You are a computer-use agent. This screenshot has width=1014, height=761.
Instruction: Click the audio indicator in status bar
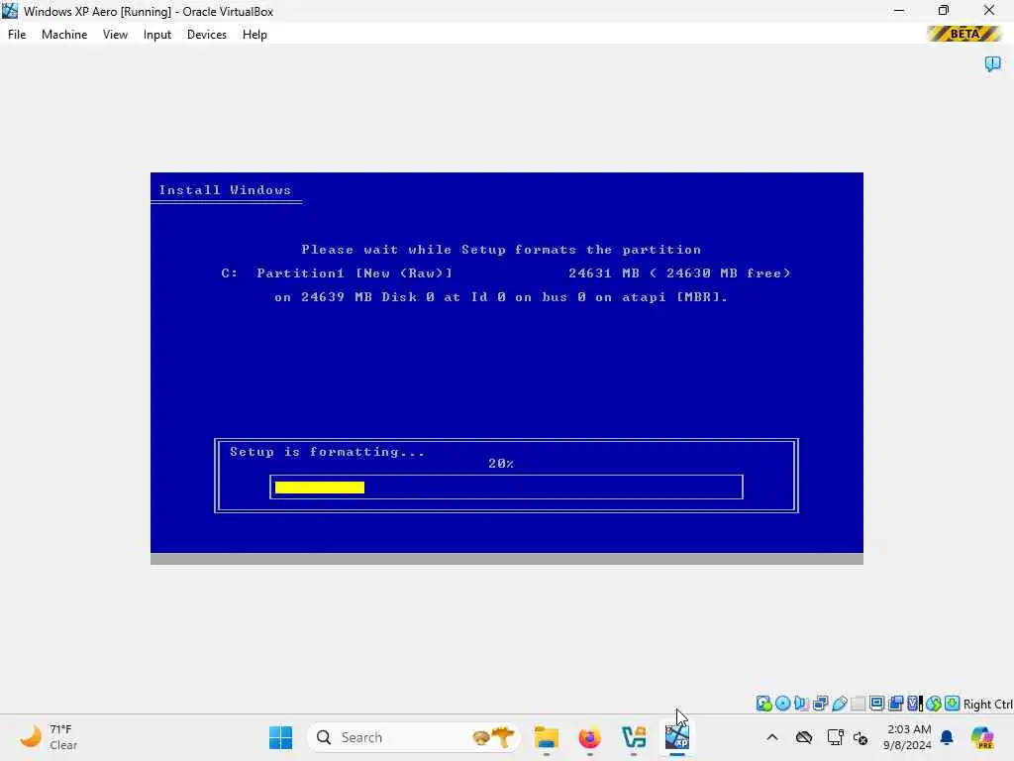(801, 704)
